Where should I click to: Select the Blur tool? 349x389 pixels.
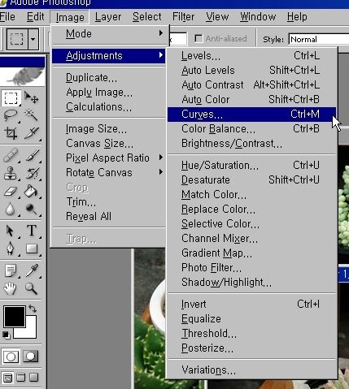(x=11, y=210)
